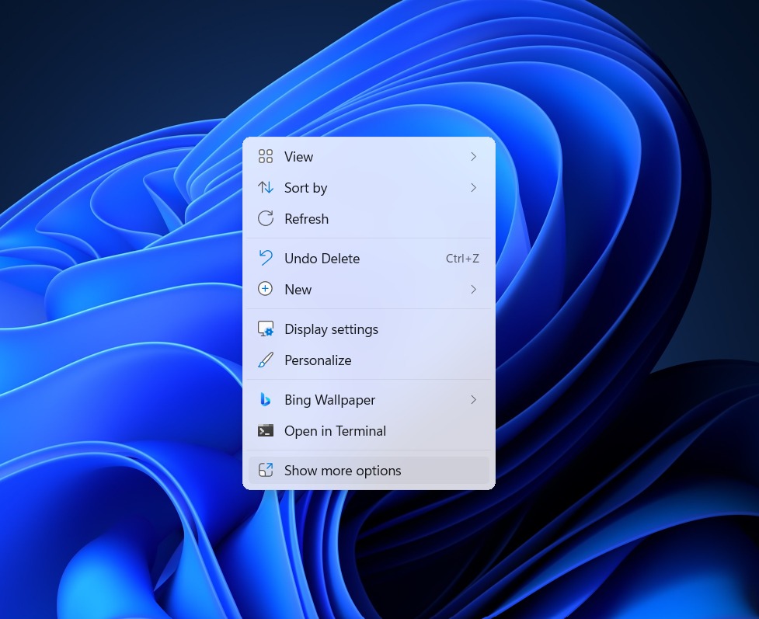The image size is (759, 619).
Task: Select Undo Delete in the menu
Action: pyautogui.click(x=369, y=258)
